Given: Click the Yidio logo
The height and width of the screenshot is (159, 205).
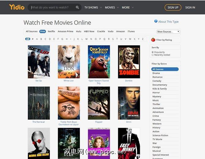Looking at the screenshot, I should pos(17,7).
